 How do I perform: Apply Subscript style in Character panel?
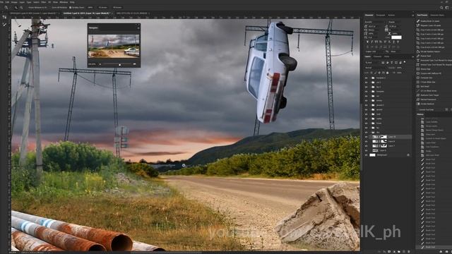click(x=389, y=42)
